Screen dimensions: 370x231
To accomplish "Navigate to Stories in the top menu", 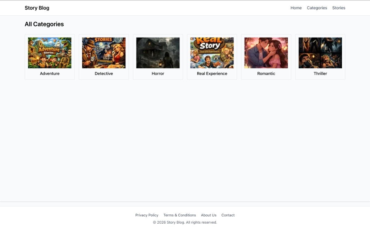I will coord(339,8).
